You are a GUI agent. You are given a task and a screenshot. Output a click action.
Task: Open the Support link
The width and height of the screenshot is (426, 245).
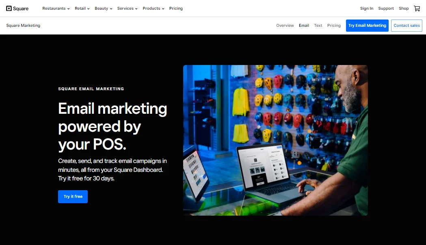386,9
